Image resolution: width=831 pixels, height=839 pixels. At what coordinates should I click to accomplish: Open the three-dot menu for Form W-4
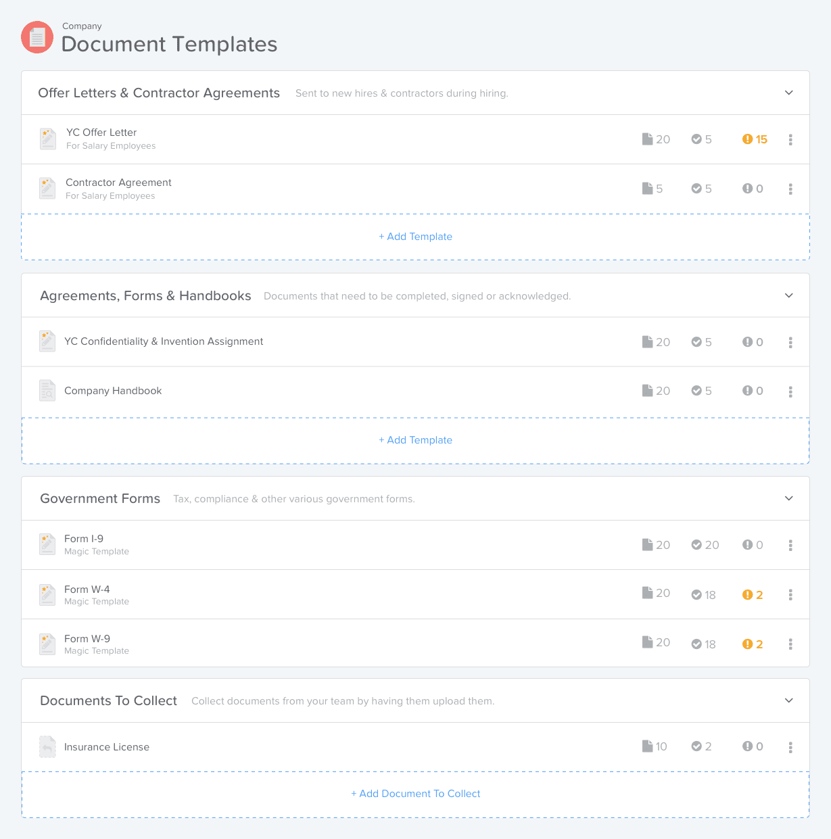(790, 594)
